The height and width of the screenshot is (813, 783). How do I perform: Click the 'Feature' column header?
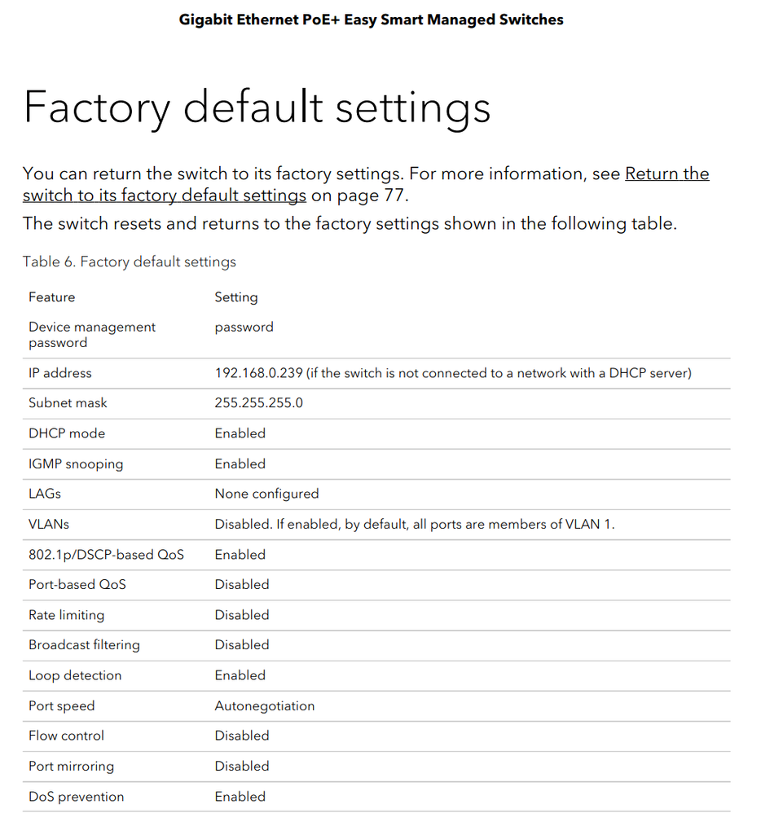click(x=51, y=297)
